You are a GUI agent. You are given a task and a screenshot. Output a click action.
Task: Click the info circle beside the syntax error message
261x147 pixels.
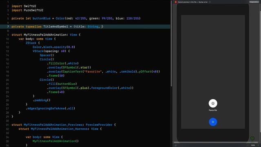(x=210, y=2)
